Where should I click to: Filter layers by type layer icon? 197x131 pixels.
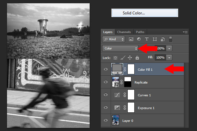[x=147, y=39]
